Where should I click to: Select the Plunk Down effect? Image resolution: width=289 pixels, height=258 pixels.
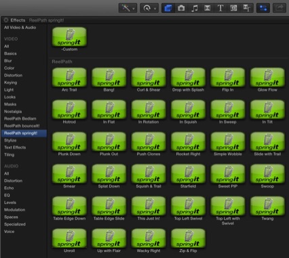coord(69,142)
